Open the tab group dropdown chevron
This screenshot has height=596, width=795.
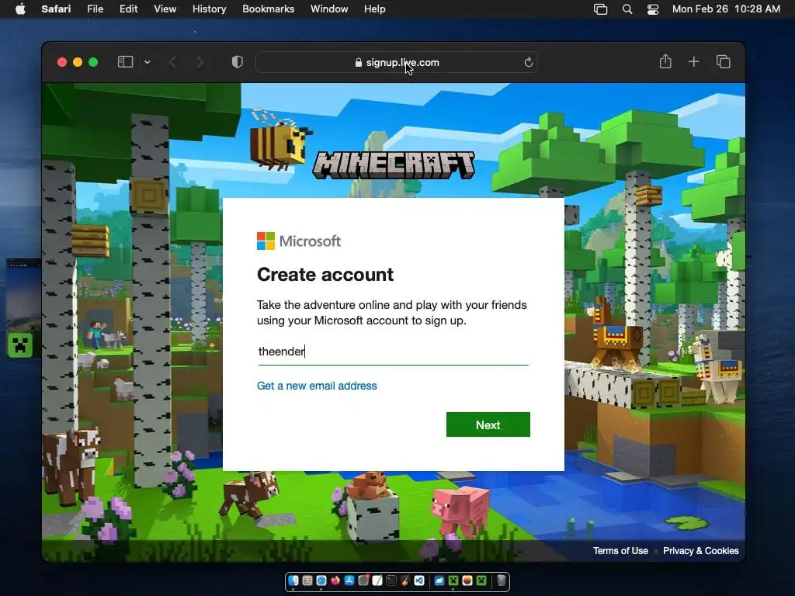(147, 62)
